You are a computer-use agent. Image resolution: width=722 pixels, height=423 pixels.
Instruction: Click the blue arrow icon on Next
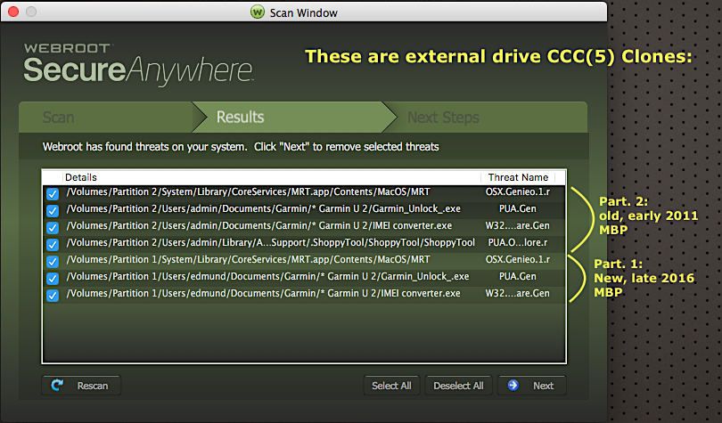(x=514, y=386)
